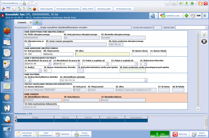Click the Numer domu input field
Screen dimensions: 209x138
pos(140,54)
